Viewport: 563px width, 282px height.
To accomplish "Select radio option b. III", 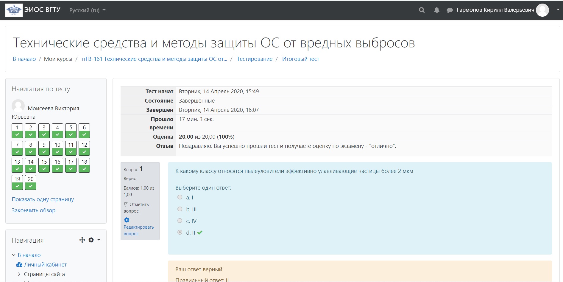I will coord(180,209).
